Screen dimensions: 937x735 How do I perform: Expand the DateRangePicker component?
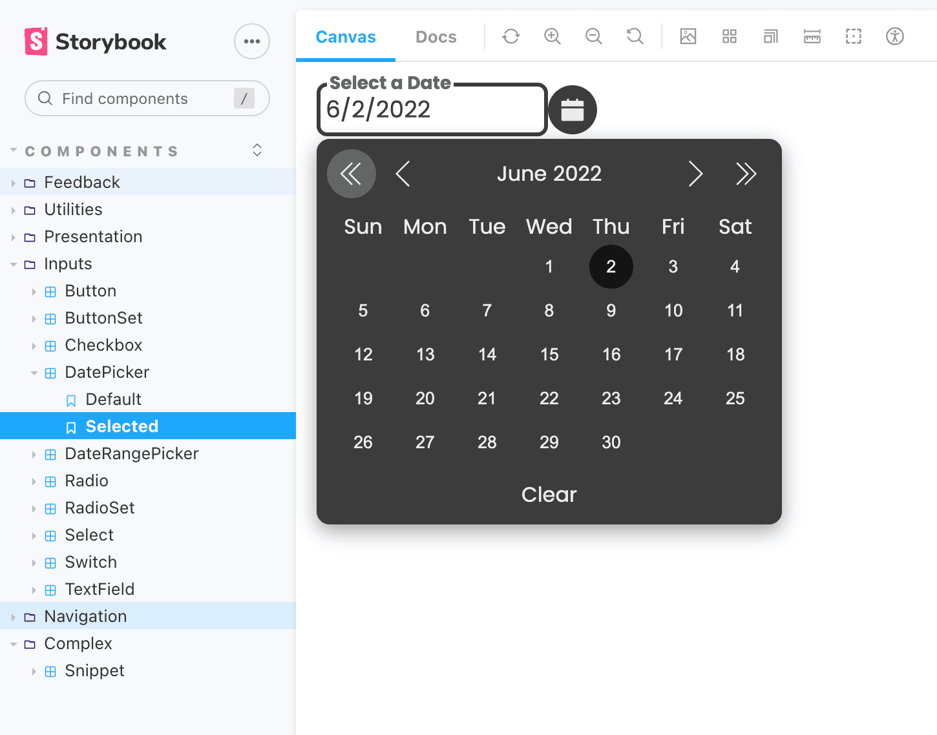(x=131, y=453)
